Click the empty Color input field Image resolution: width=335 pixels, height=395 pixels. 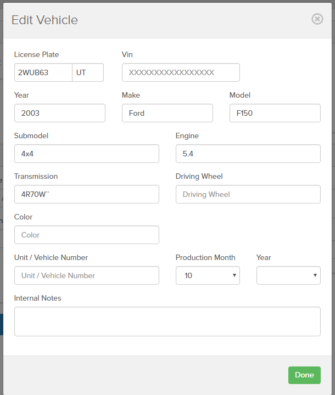pos(87,235)
